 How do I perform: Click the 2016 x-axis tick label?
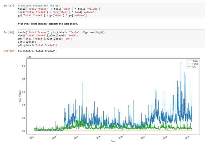pos(121,137)
